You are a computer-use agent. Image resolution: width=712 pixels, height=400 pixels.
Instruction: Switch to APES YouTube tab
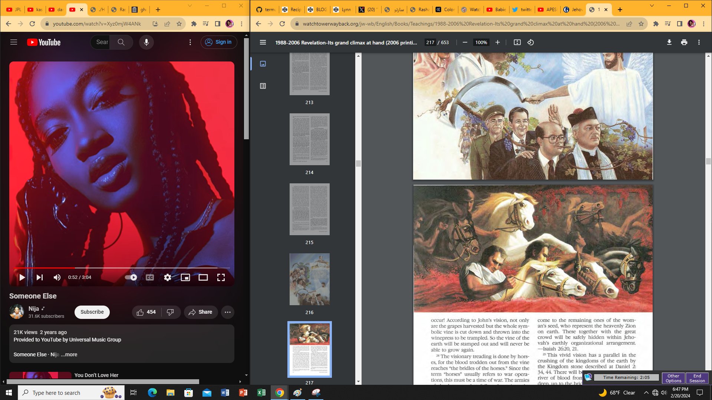click(547, 10)
